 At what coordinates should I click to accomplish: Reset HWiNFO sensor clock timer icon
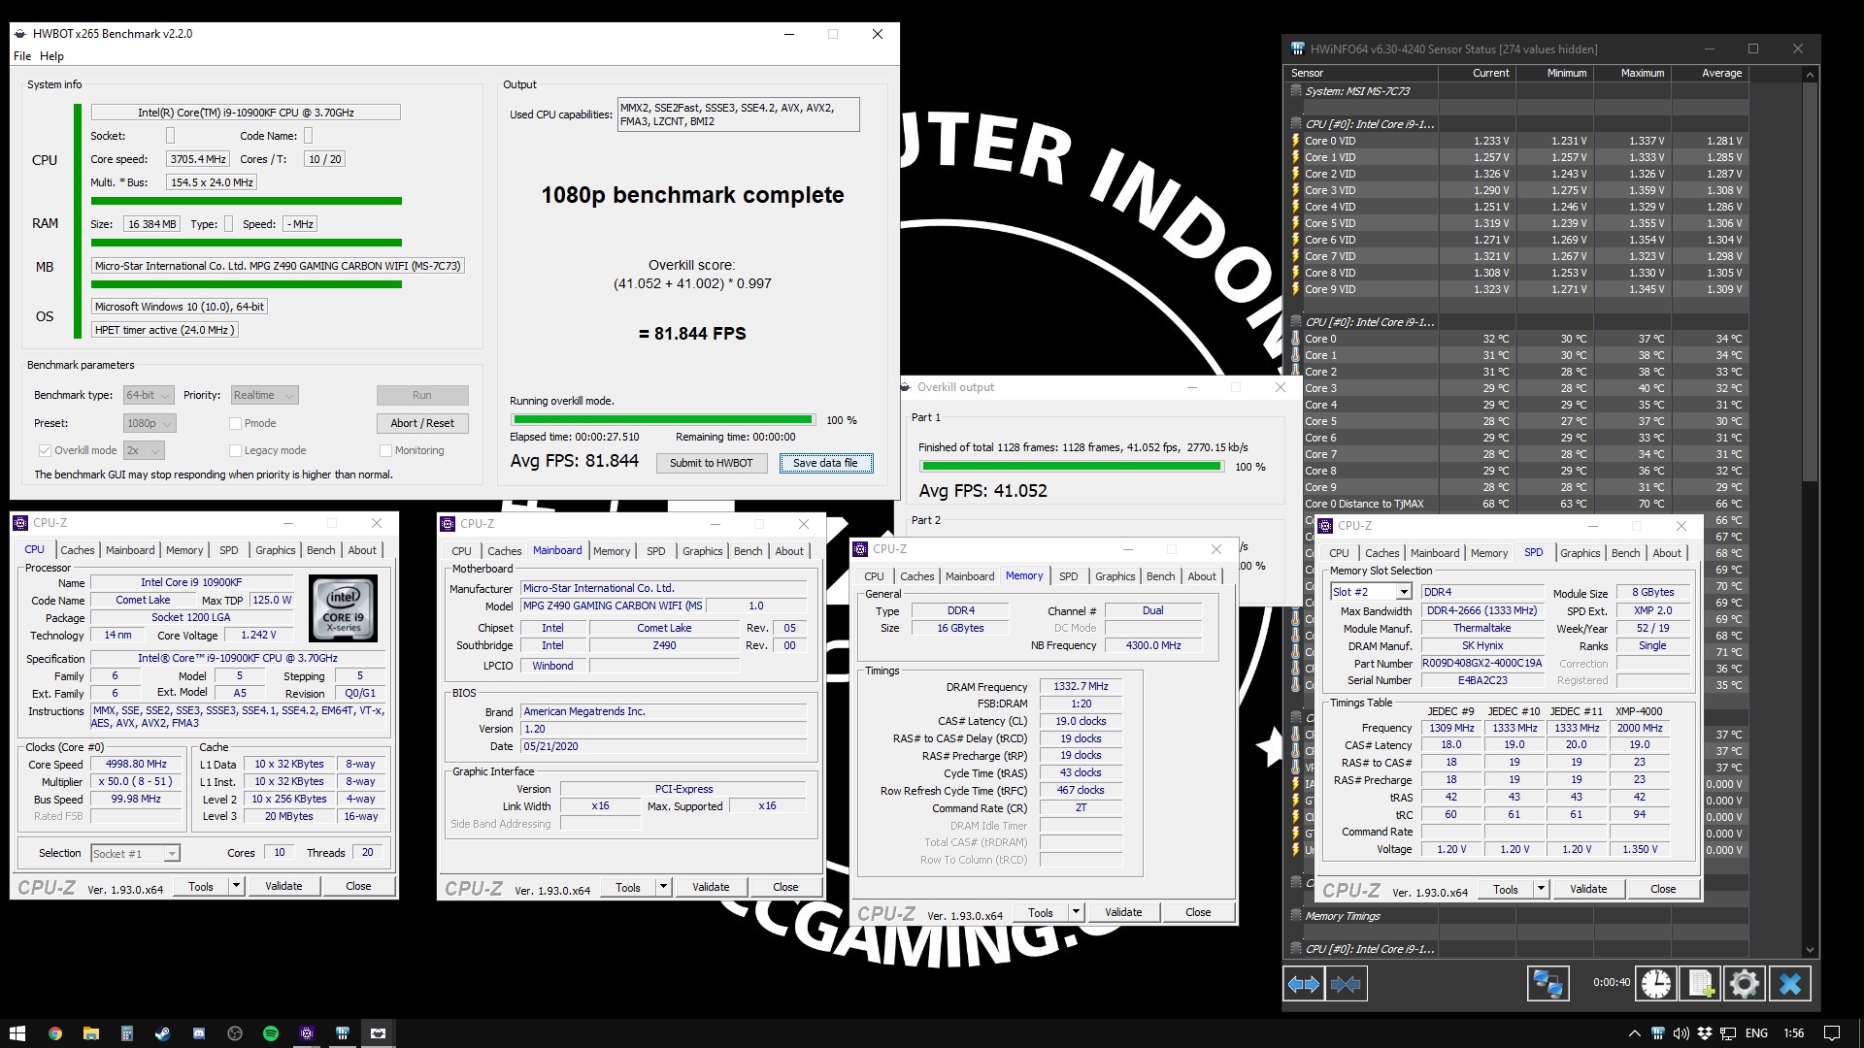click(x=1656, y=984)
